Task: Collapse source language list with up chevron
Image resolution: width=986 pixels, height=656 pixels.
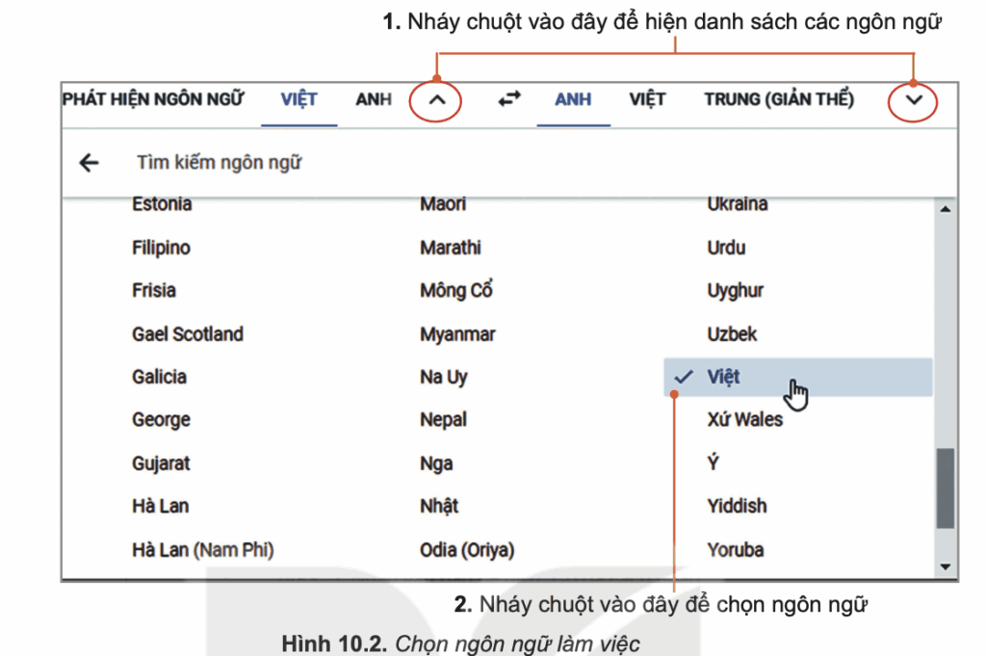Action: point(435,98)
